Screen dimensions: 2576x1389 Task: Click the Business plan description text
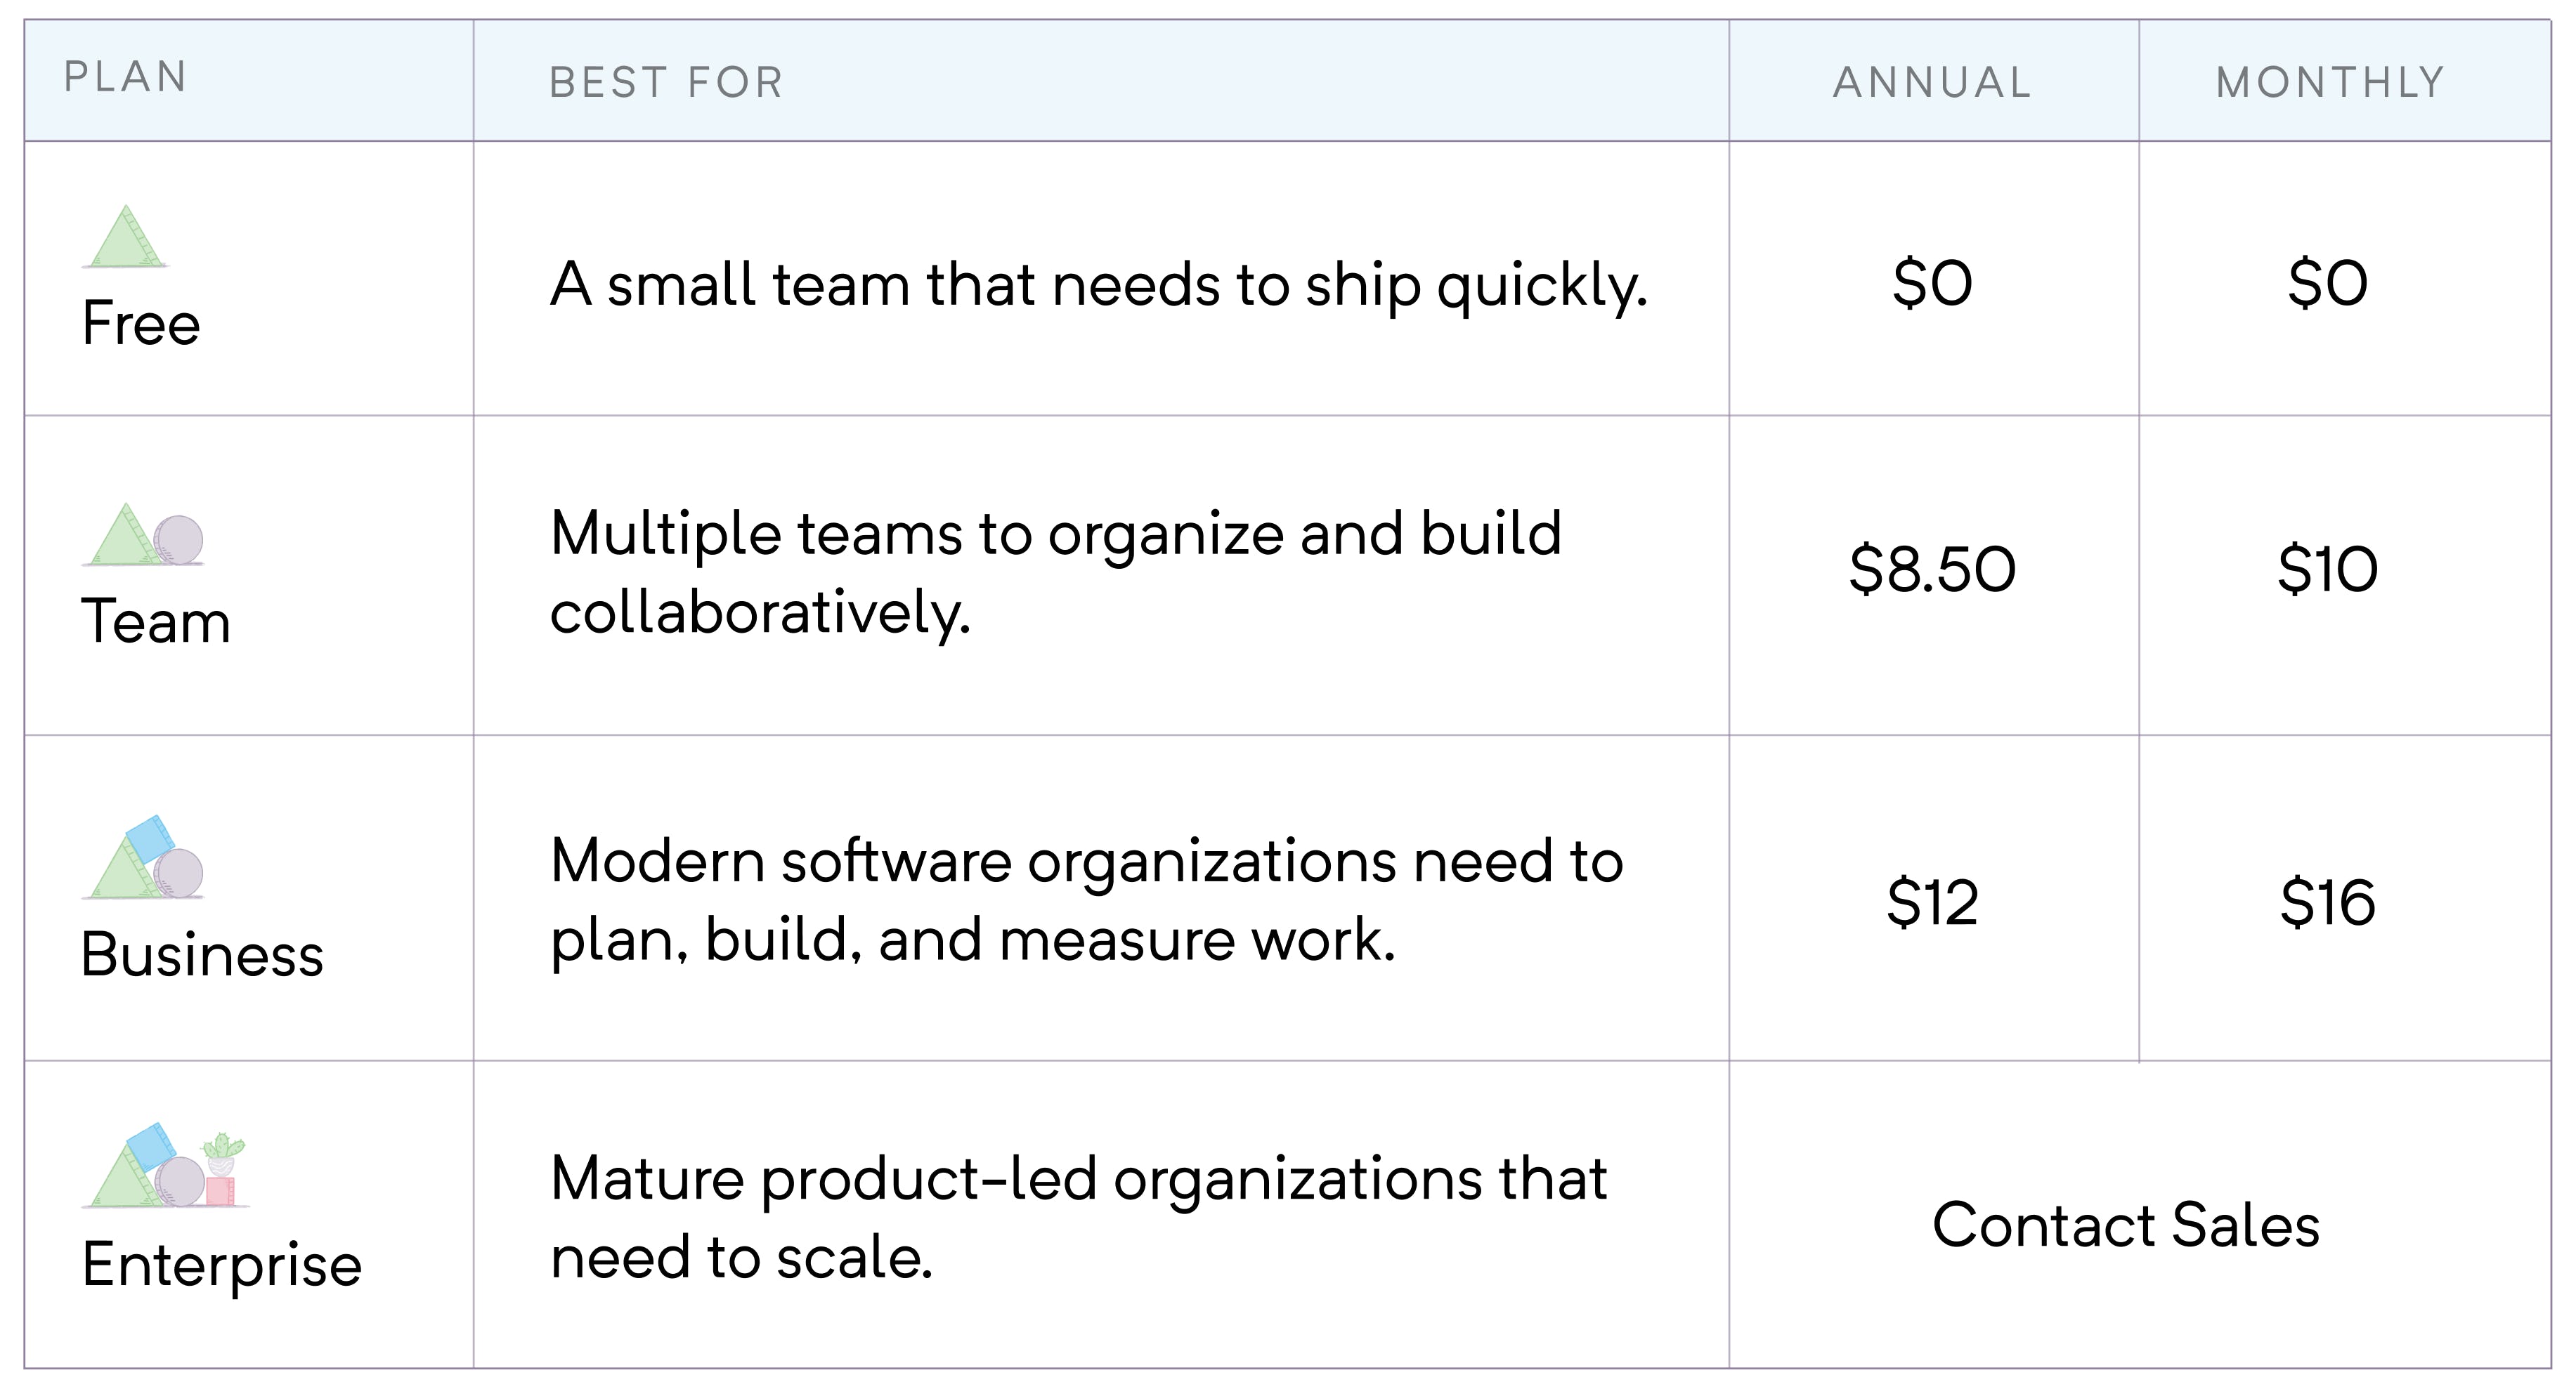[x=1086, y=900]
